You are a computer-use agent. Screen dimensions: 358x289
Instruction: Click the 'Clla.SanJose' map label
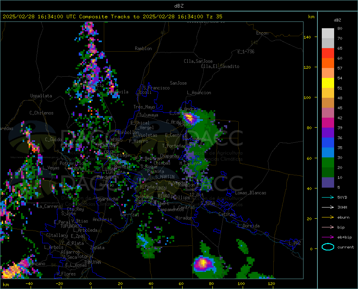click(198, 61)
